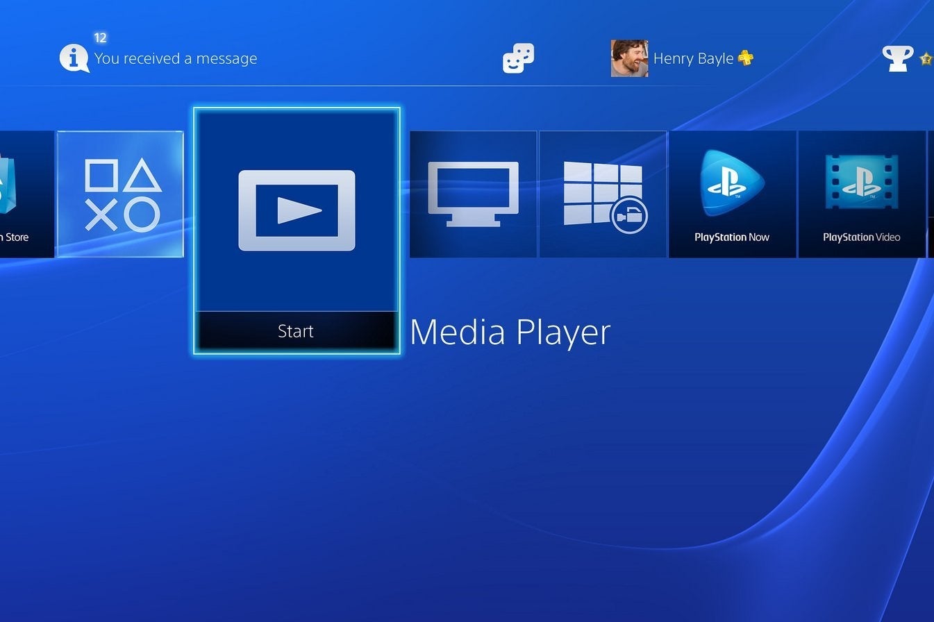The height and width of the screenshot is (622, 934).
Task: Open the Capture Gallery grid tile
Action: [603, 193]
